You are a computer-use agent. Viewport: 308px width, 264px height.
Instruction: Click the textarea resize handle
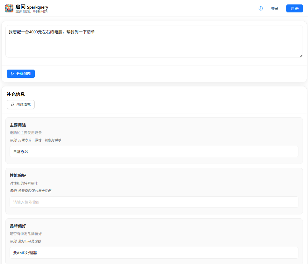tap(301, 56)
